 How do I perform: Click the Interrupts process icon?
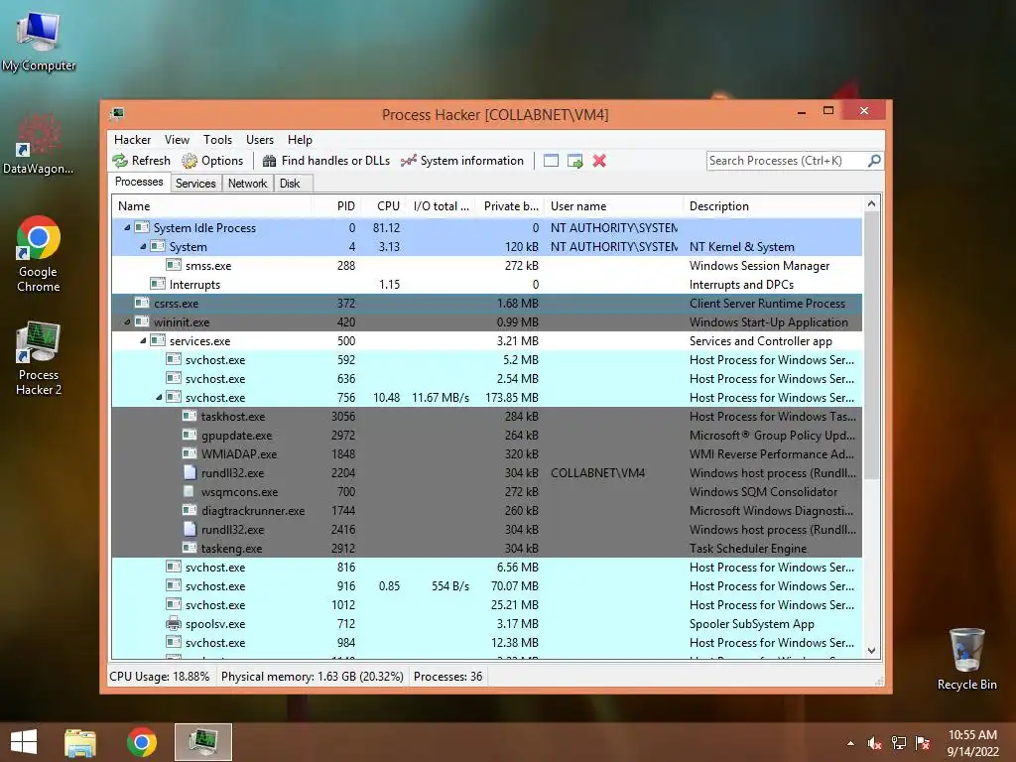pos(158,285)
